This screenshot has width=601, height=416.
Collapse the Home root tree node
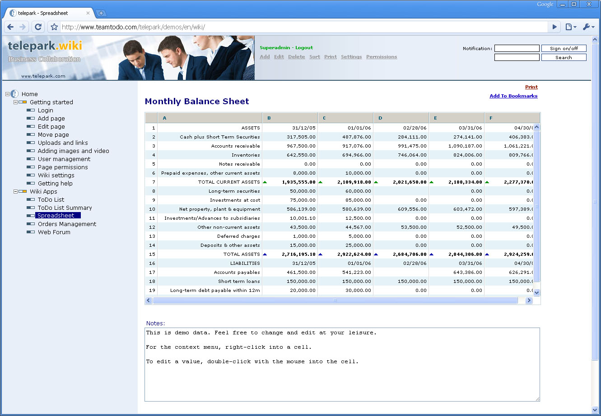[x=7, y=94]
